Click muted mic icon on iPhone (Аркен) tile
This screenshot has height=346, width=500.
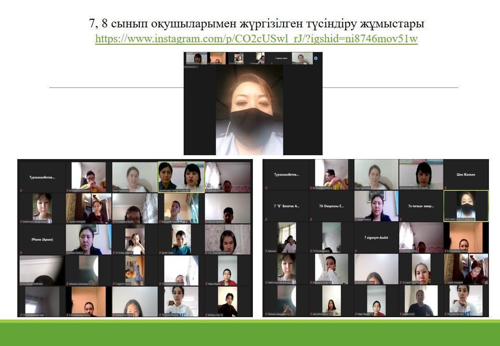point(20,252)
